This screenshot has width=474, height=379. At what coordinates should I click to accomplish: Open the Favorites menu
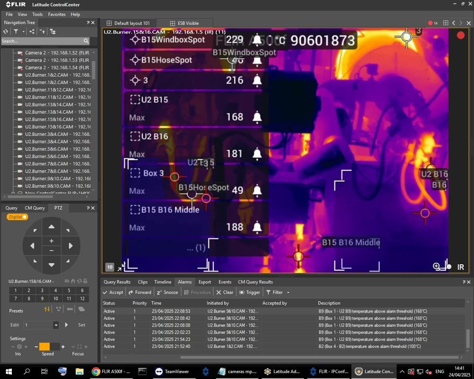click(57, 14)
